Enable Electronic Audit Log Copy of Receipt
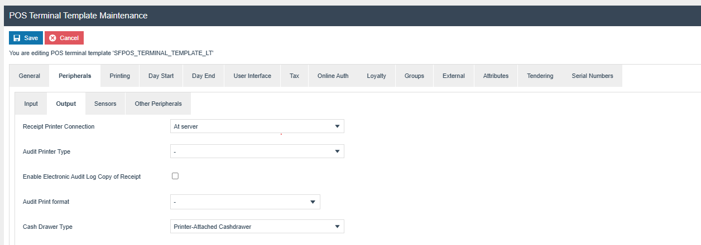 click(175, 176)
